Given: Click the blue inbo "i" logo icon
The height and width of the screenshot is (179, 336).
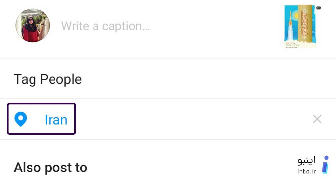Looking at the screenshot, I should pyautogui.click(x=325, y=165).
